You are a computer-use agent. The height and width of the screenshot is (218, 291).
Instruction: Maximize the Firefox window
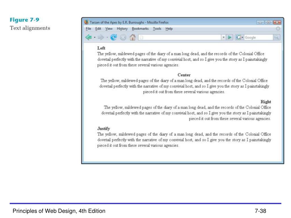click(269, 22)
